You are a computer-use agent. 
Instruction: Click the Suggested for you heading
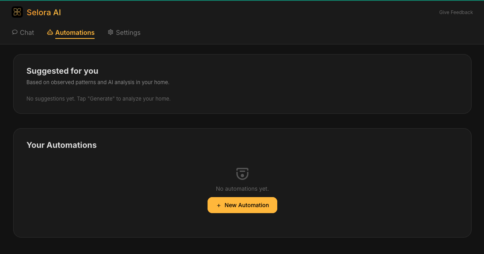[x=62, y=71]
